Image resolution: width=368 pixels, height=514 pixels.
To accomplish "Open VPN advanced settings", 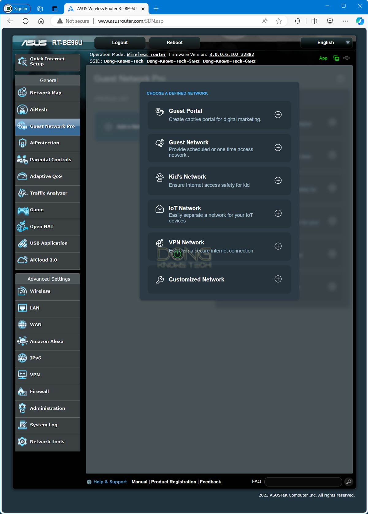I will click(x=48, y=375).
